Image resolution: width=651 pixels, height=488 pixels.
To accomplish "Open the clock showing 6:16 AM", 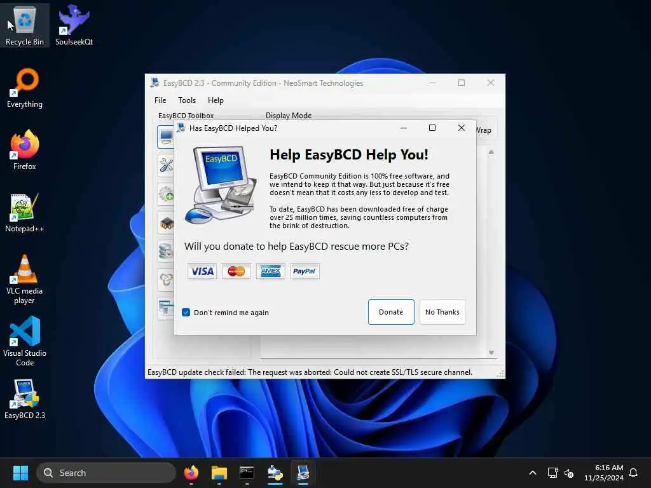I will pyautogui.click(x=604, y=473).
